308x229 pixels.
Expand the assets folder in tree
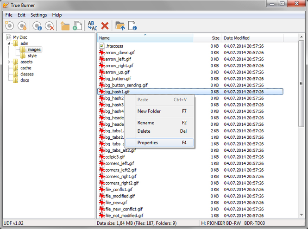pos(9,62)
